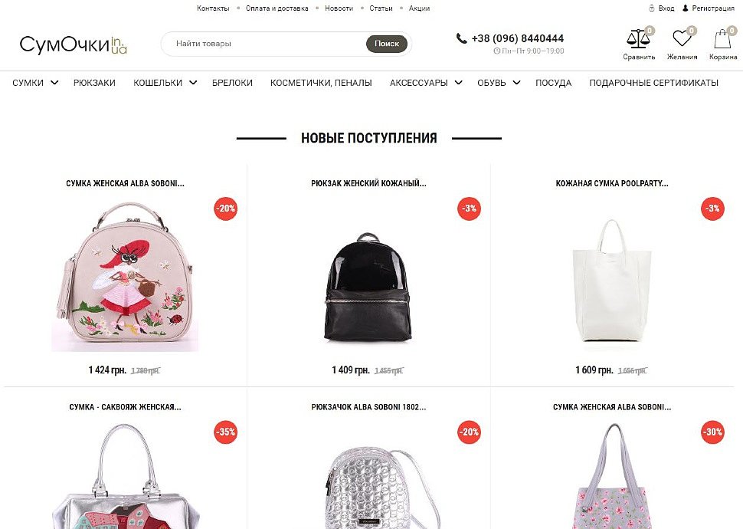This screenshot has width=743, height=529.
Task: Open the Корзина shopping bag icon
Action: [722, 38]
